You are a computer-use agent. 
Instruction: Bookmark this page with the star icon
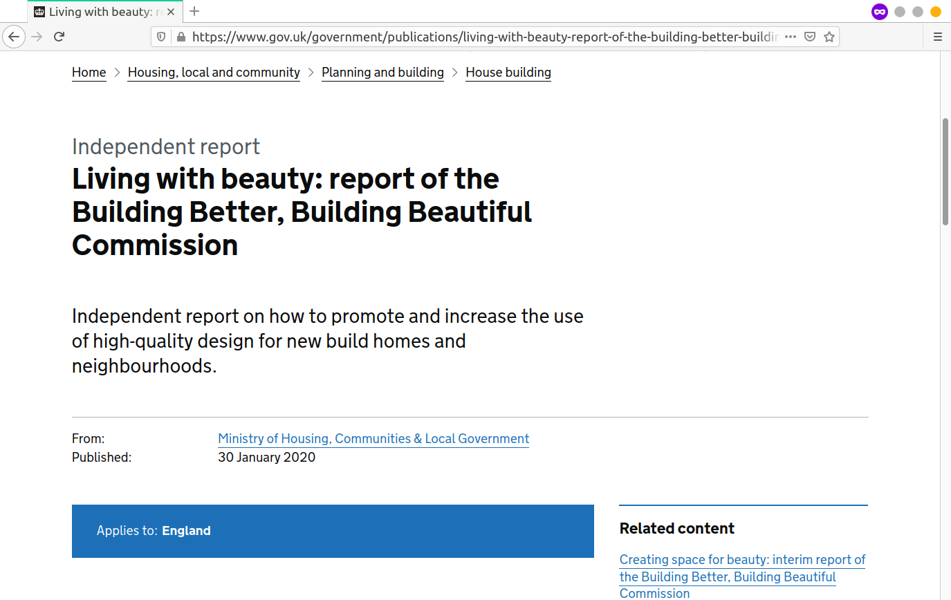pyautogui.click(x=829, y=37)
